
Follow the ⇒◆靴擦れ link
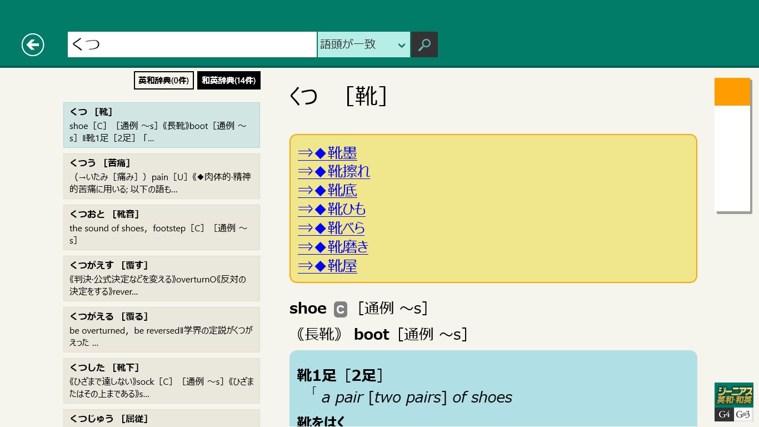(x=334, y=171)
